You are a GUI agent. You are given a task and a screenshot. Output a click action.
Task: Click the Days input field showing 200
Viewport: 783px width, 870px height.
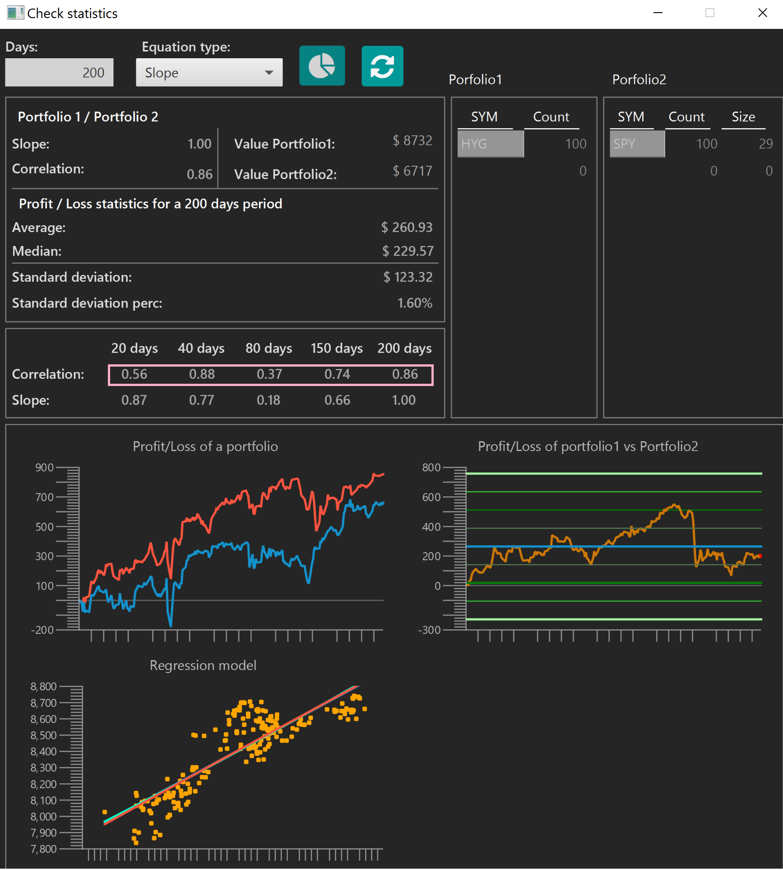coord(59,72)
